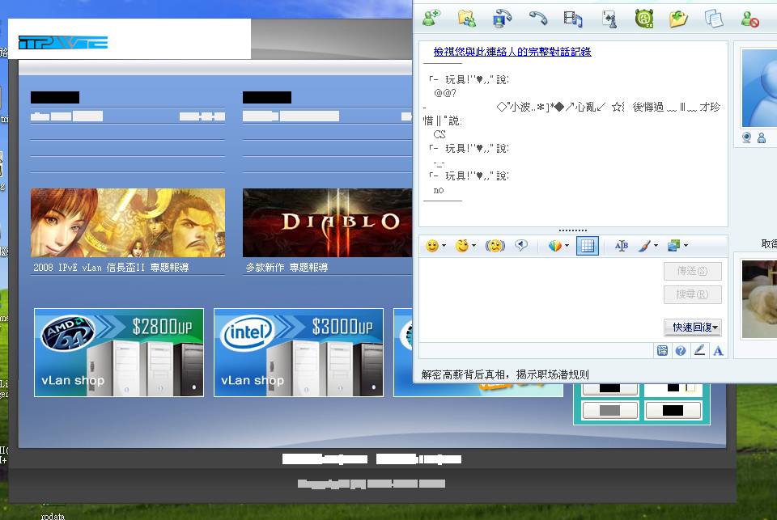Viewport: 777px width, 520px height.
Task: Open the smiley emoticon picker
Action: [432, 246]
